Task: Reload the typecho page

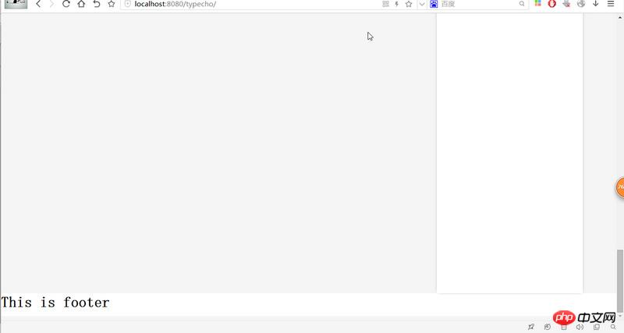Action: coord(66,4)
